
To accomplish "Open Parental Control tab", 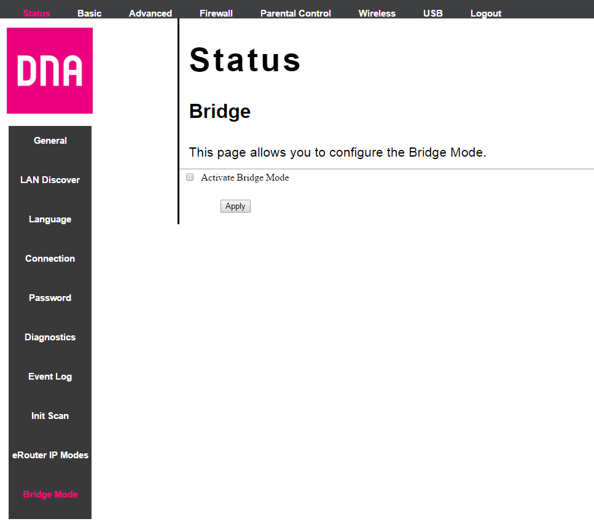I will click(295, 14).
